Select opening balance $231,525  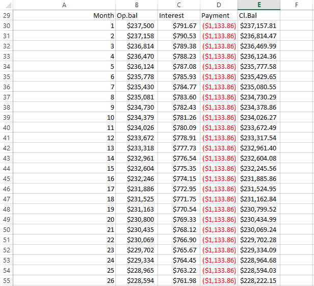coord(137,199)
